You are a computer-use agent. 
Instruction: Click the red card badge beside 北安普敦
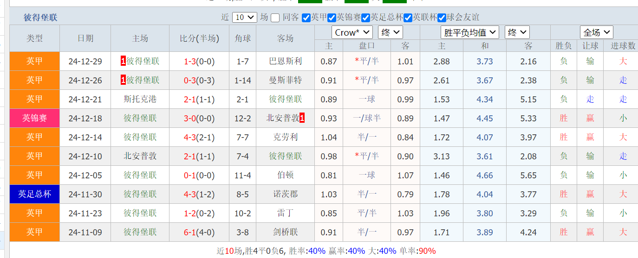click(x=302, y=118)
